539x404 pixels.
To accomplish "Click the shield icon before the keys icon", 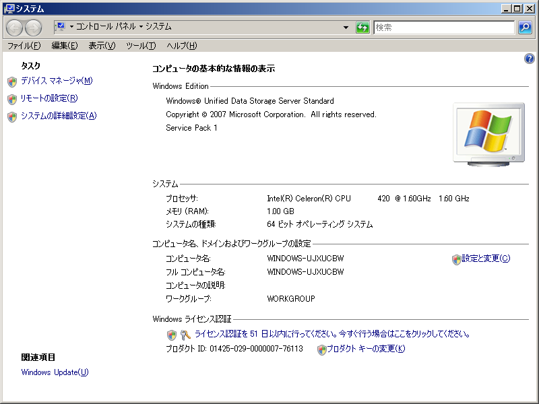I will [x=172, y=335].
